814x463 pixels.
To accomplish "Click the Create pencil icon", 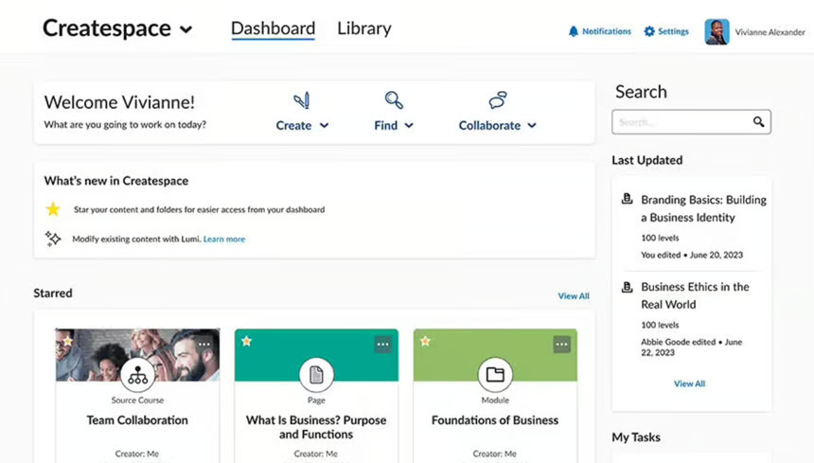I will (302, 100).
